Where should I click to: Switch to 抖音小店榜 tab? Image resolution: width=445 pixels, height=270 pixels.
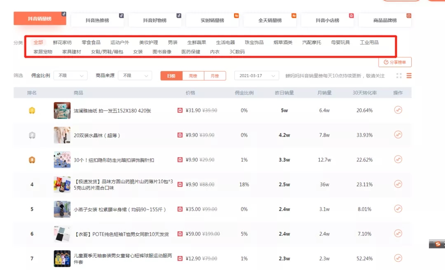pos(327,20)
